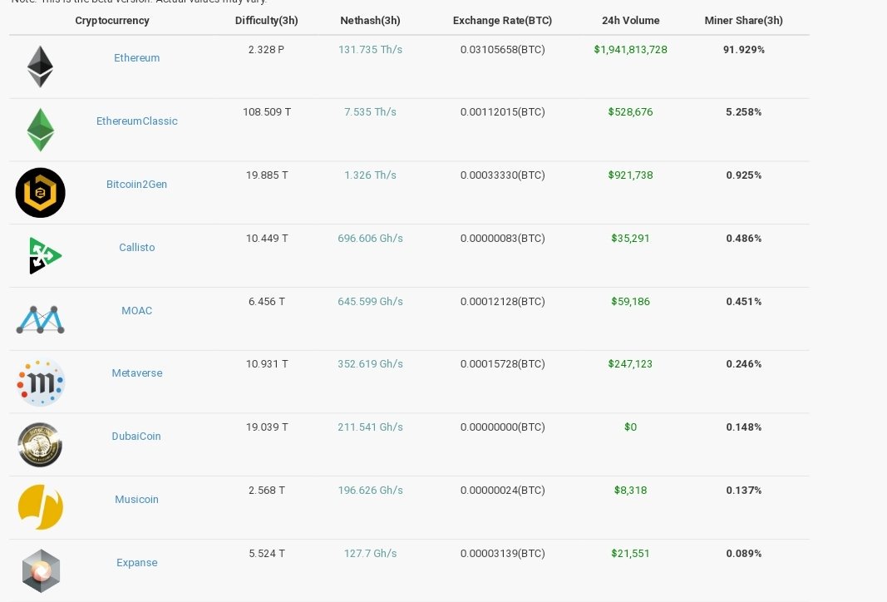887x602 pixels.
Task: Click Ethereum miner share 91.929%
Action: [x=744, y=50]
